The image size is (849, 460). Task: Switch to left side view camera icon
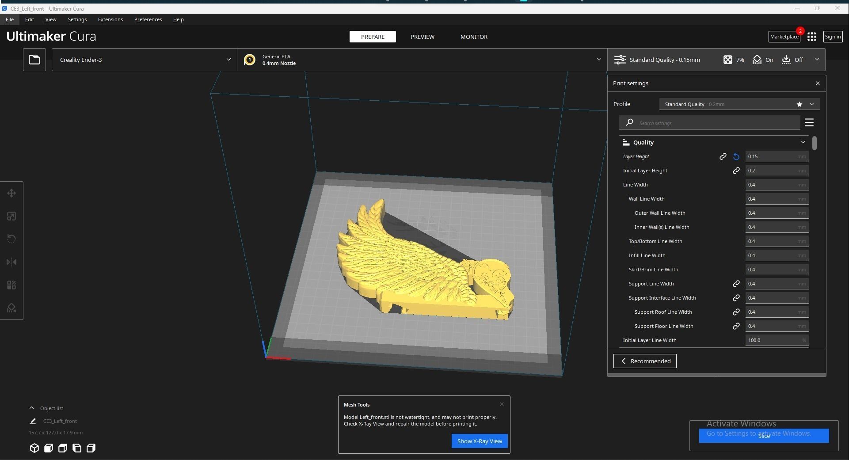pyautogui.click(x=77, y=448)
